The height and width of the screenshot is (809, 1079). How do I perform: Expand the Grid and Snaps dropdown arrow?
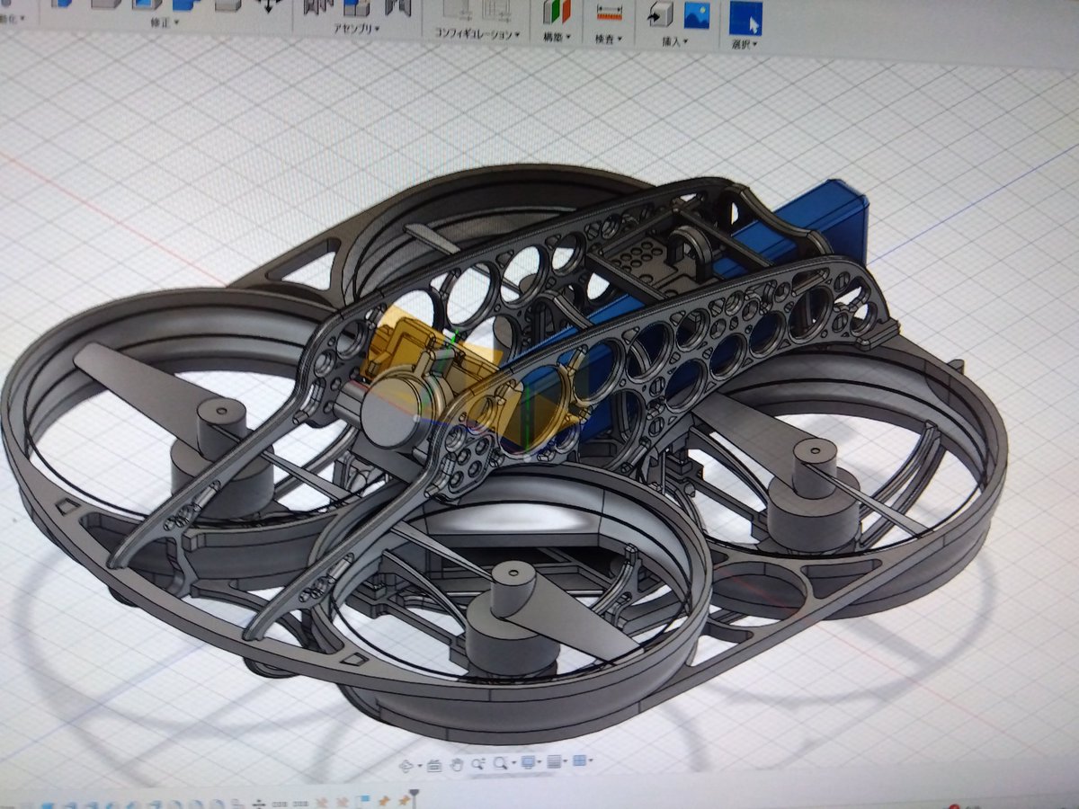click(x=565, y=760)
